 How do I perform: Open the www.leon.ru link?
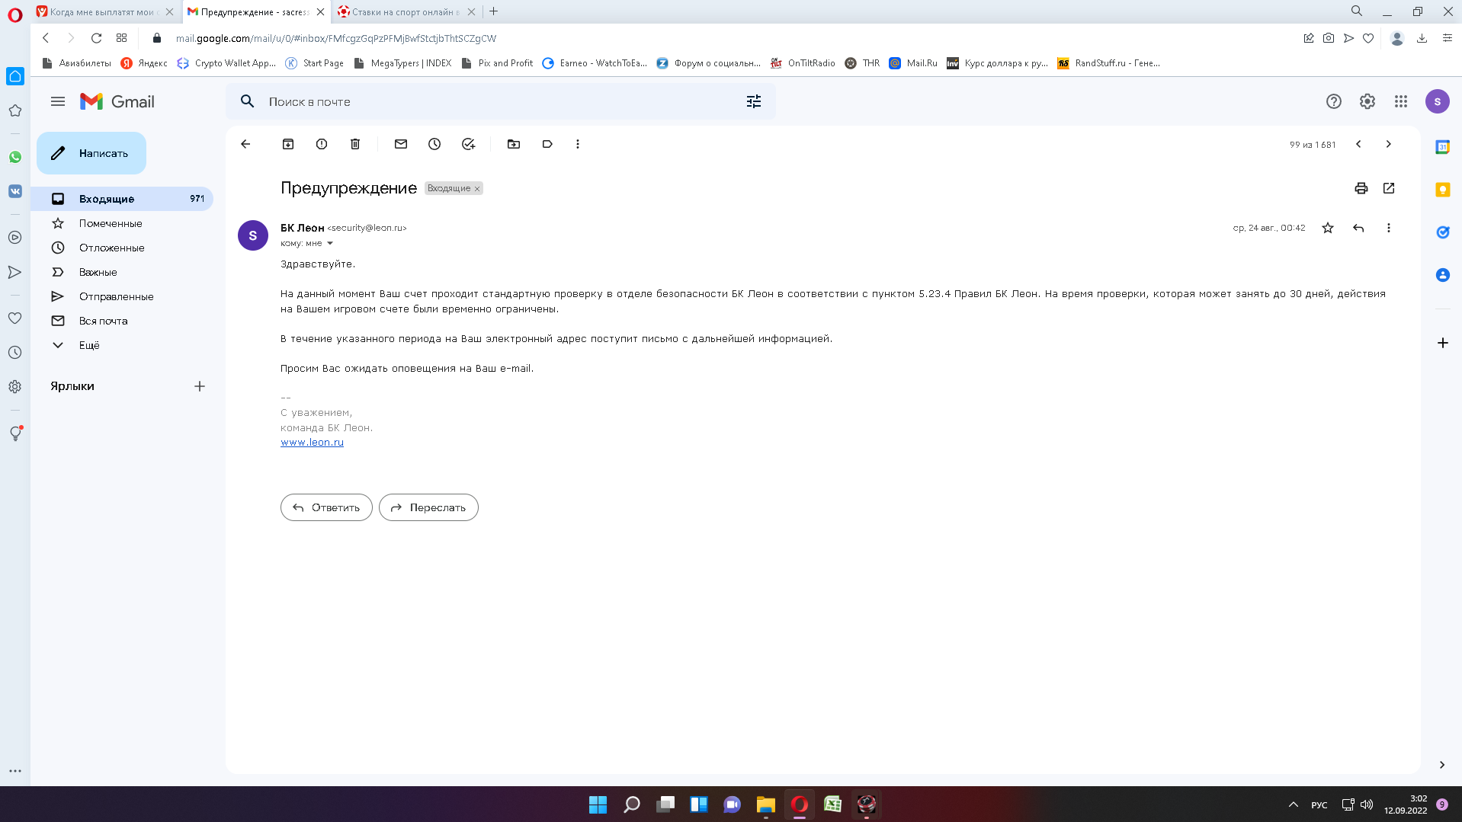coord(312,443)
